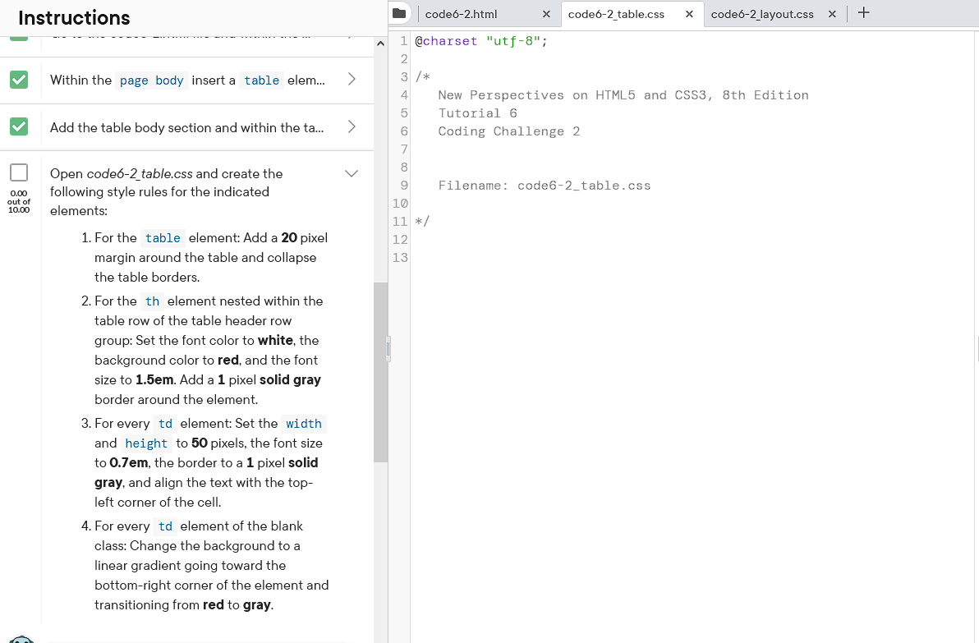Screen dimensions: 979x643
Task: Click line number 13 in the editor gutter
Action: pyautogui.click(x=400, y=257)
